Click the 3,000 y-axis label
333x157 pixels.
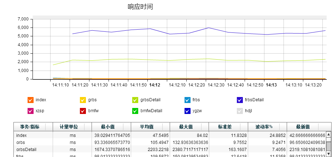[x=24, y=54]
